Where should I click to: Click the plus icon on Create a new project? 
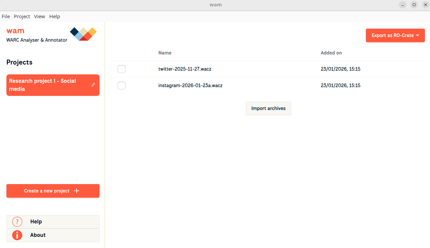[x=77, y=191]
